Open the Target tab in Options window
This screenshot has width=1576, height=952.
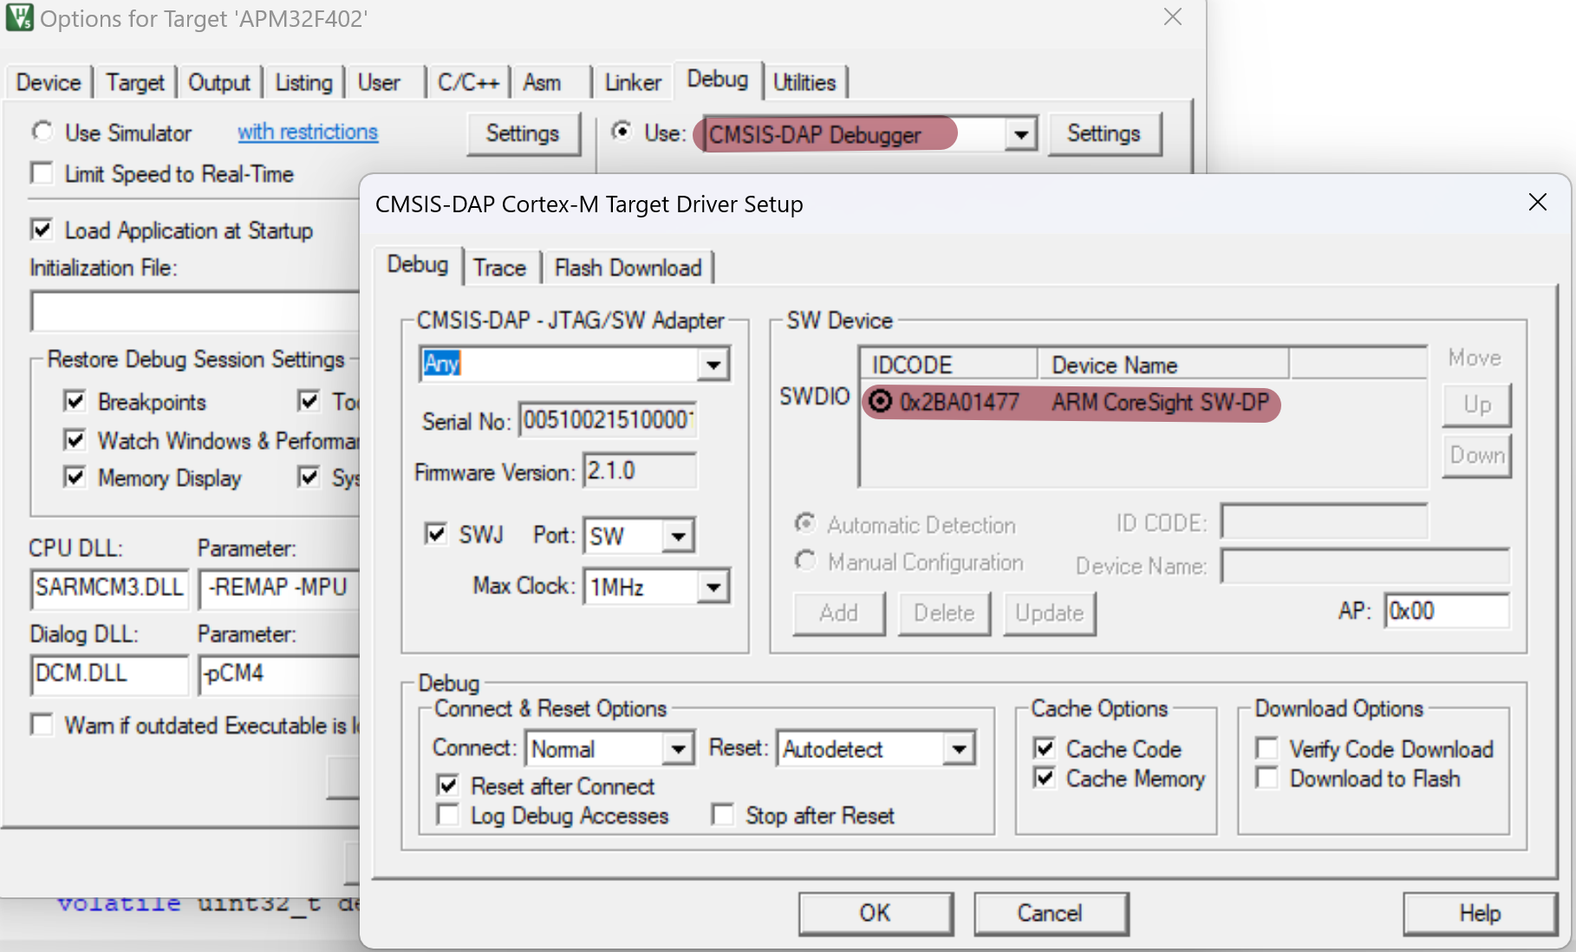coord(135,82)
